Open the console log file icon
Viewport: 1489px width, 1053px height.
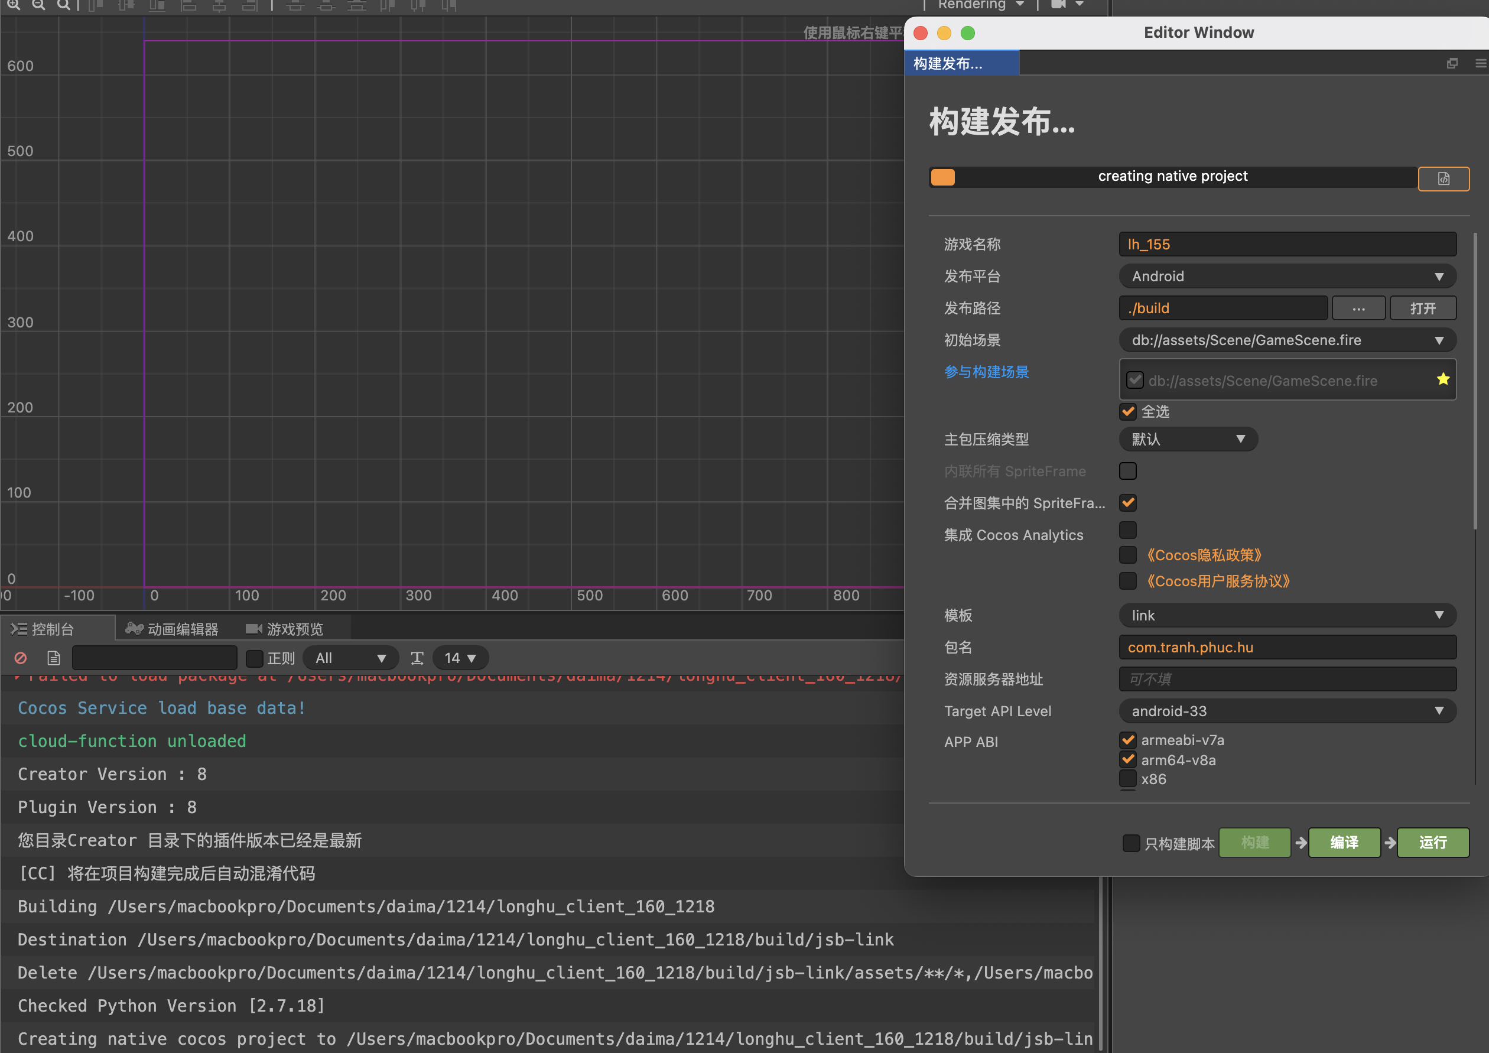point(54,658)
